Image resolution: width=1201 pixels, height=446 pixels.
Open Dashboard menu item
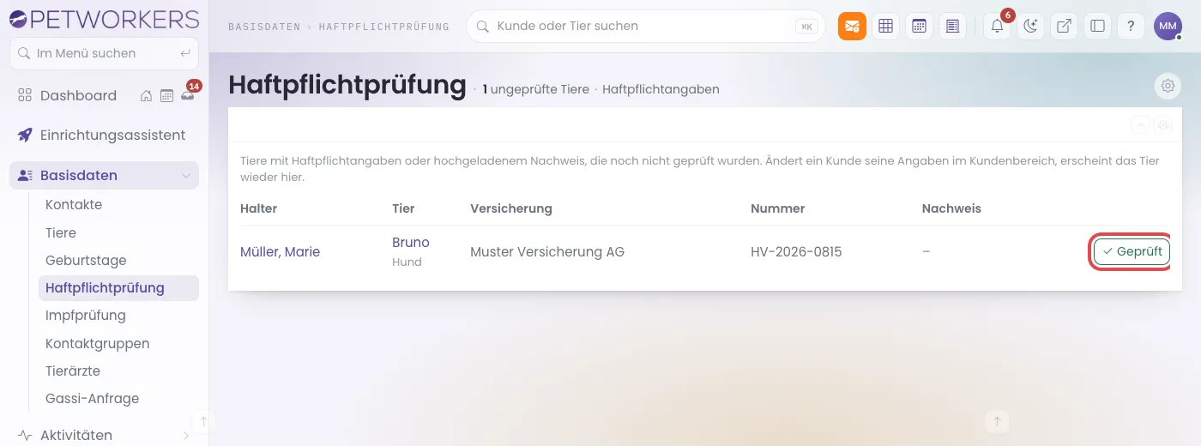[x=78, y=95]
